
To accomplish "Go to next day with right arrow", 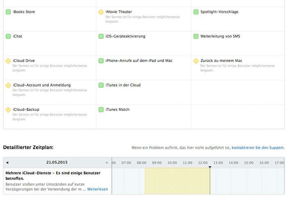I will coord(107,163).
